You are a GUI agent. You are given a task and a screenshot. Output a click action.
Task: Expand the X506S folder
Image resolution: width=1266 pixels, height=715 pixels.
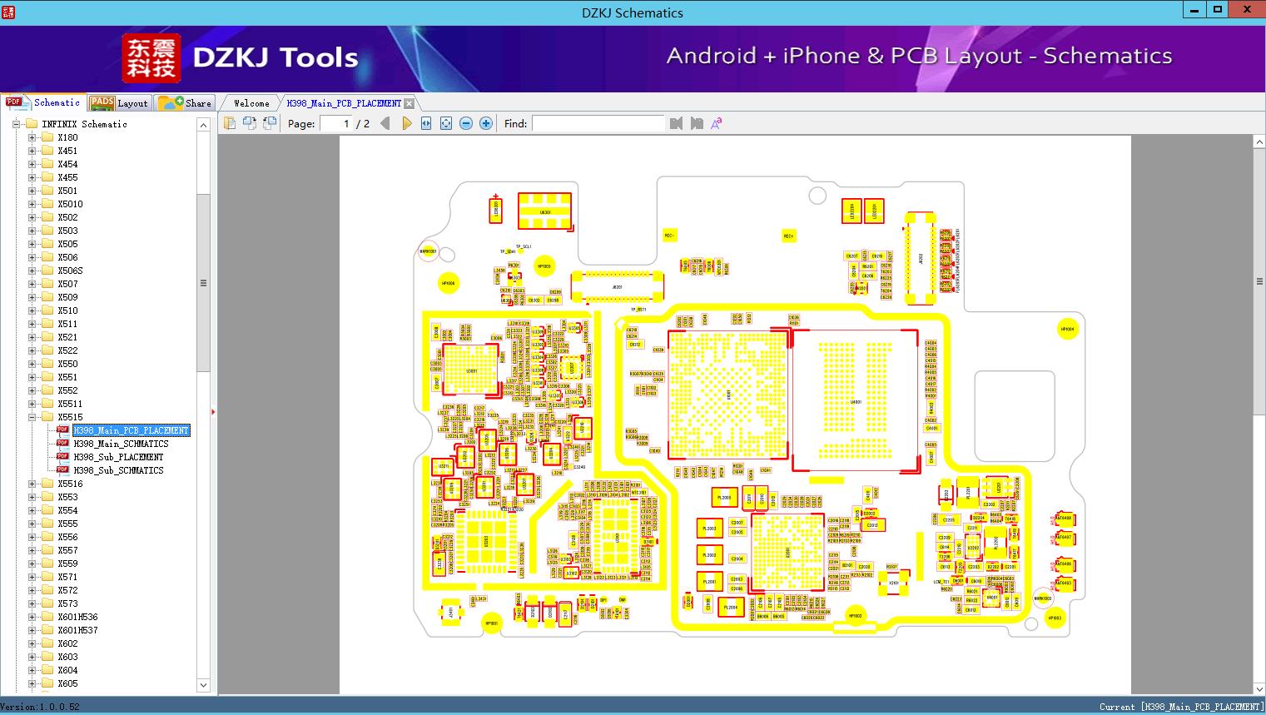tap(32, 271)
